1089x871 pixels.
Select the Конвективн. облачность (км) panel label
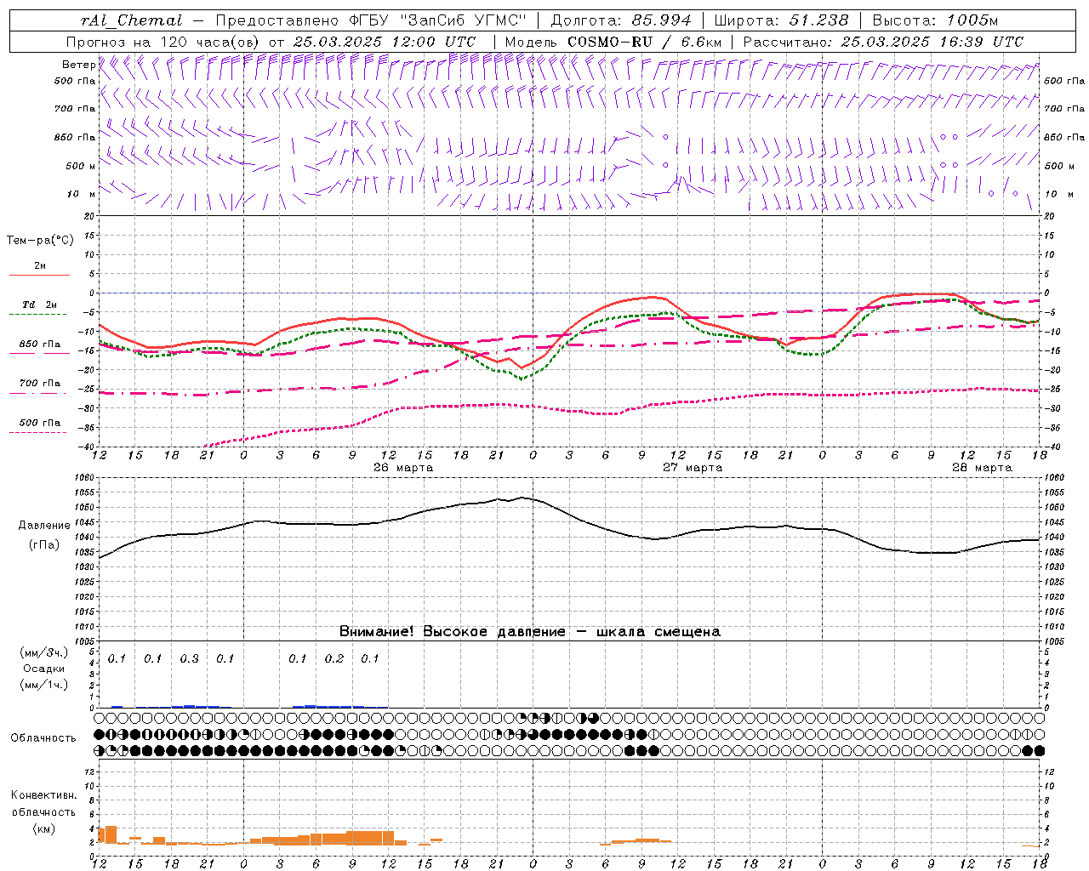43,811
